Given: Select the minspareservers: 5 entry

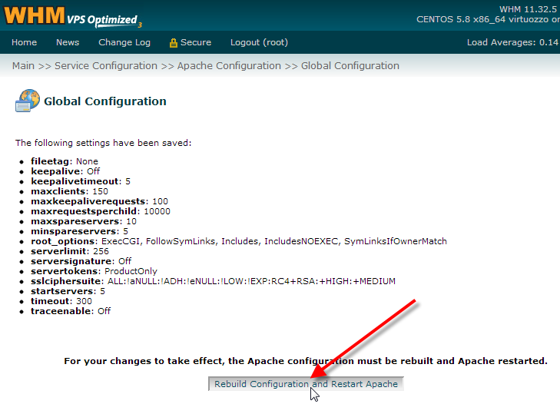Looking at the screenshot, I should pos(79,231).
